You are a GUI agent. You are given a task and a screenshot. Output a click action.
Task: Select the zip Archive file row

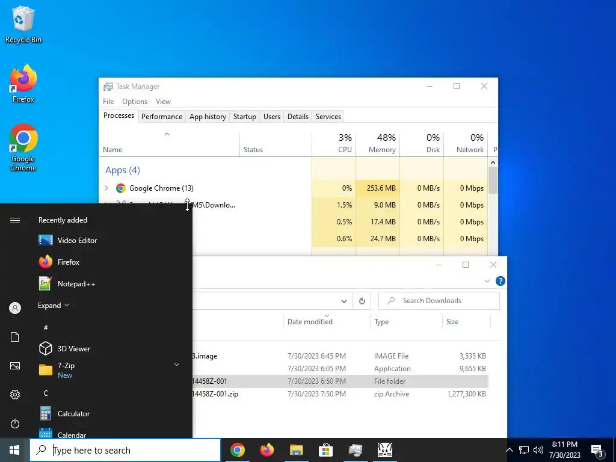tap(340, 394)
